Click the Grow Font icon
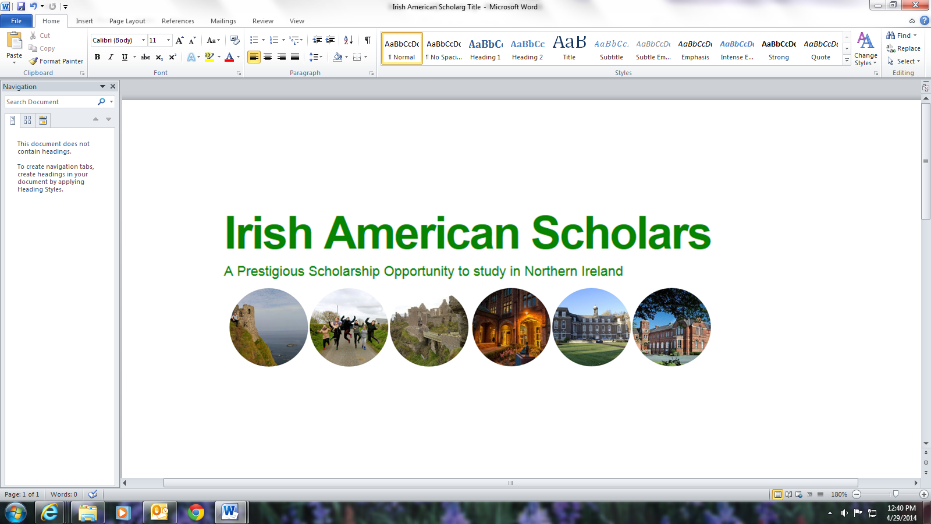Viewport: 931px width, 524px height. [x=179, y=40]
